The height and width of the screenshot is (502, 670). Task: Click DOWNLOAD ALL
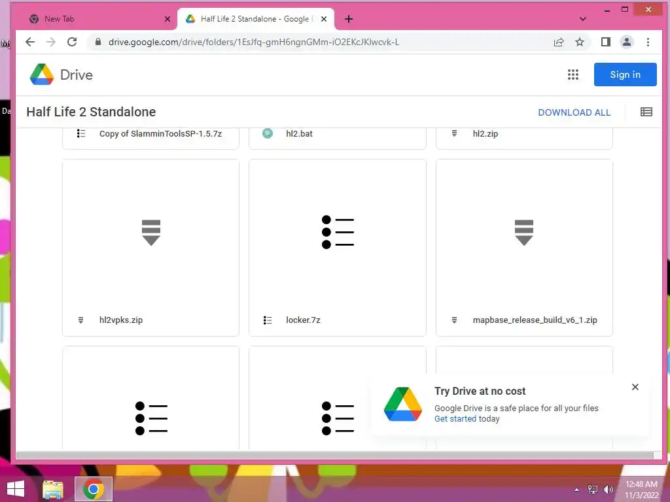[x=574, y=112]
